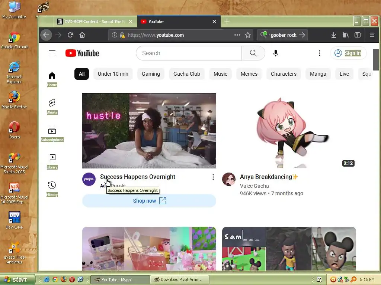381x285 pixels.
Task: Open Library in YouTube sidebar
Action: tap(52, 162)
